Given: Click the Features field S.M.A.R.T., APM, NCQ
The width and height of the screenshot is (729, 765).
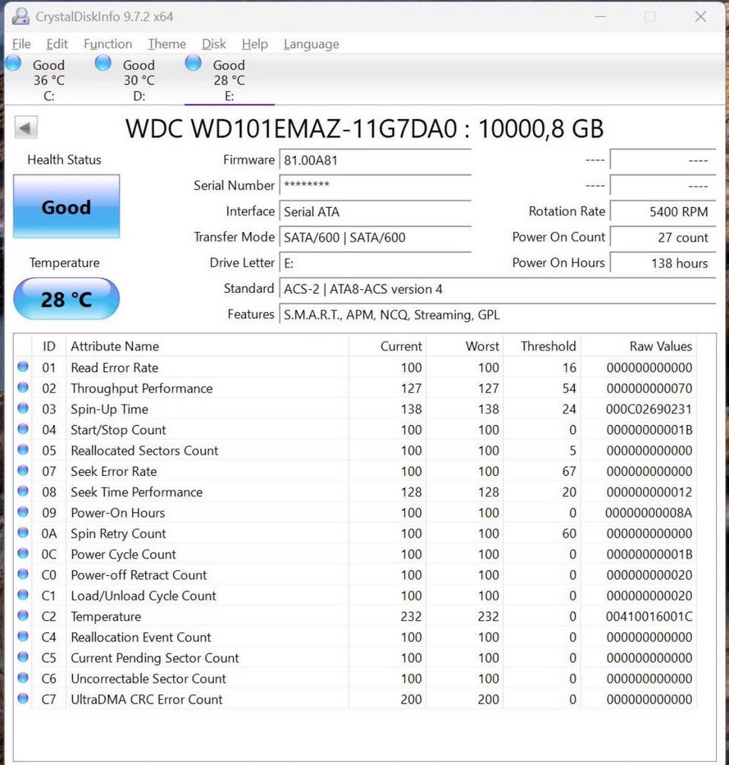Looking at the screenshot, I should tap(497, 315).
